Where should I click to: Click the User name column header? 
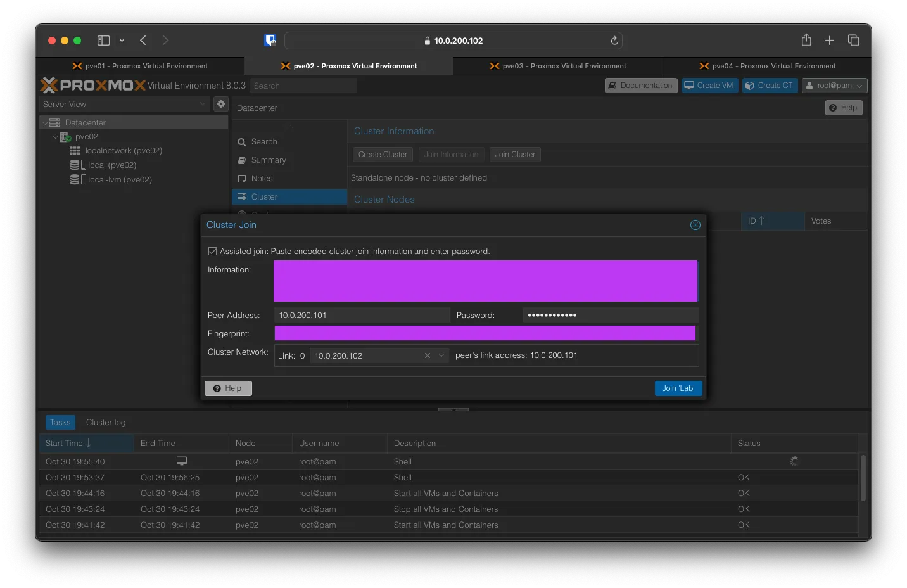(x=339, y=444)
